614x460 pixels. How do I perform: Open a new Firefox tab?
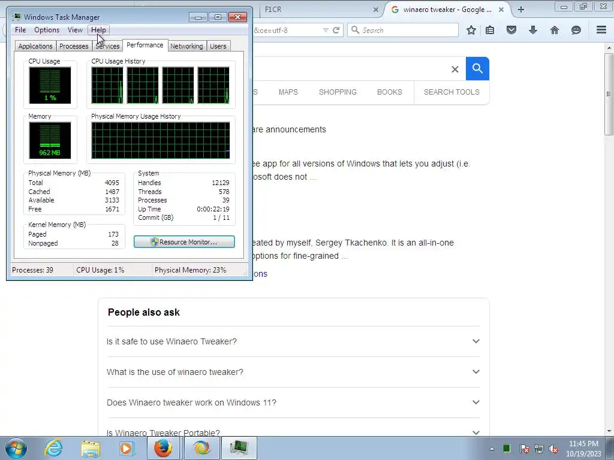(x=521, y=10)
